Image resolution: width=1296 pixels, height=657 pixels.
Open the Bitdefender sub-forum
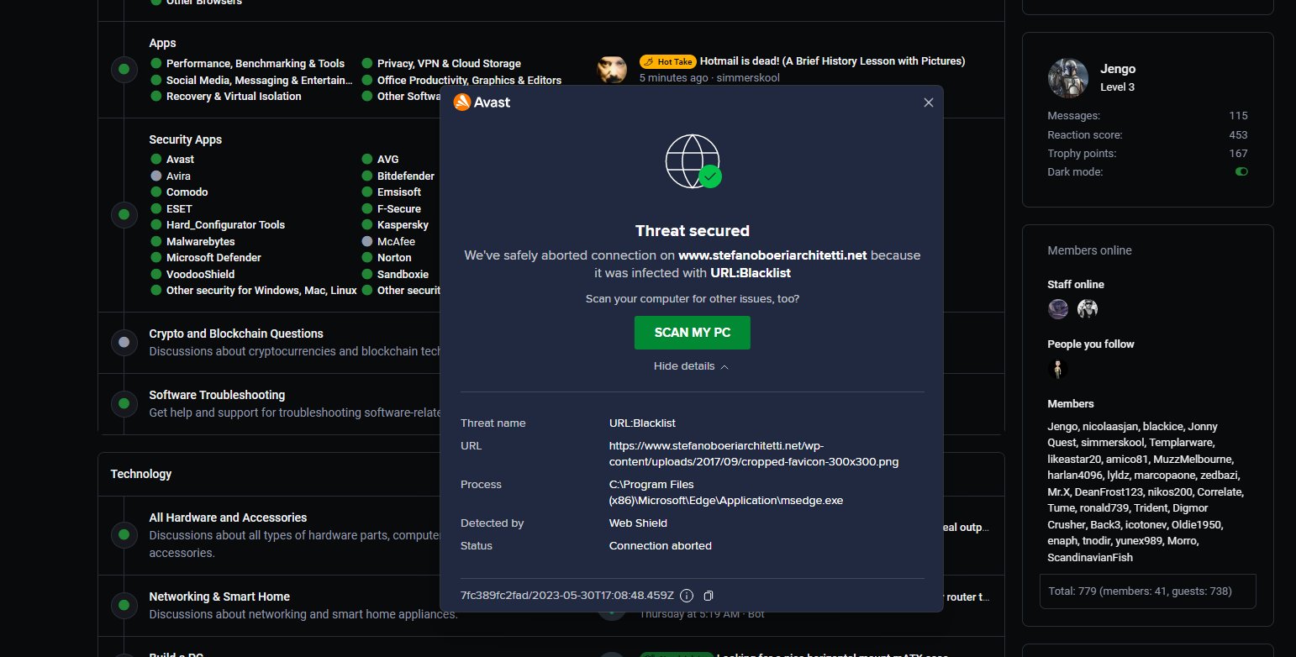point(406,176)
